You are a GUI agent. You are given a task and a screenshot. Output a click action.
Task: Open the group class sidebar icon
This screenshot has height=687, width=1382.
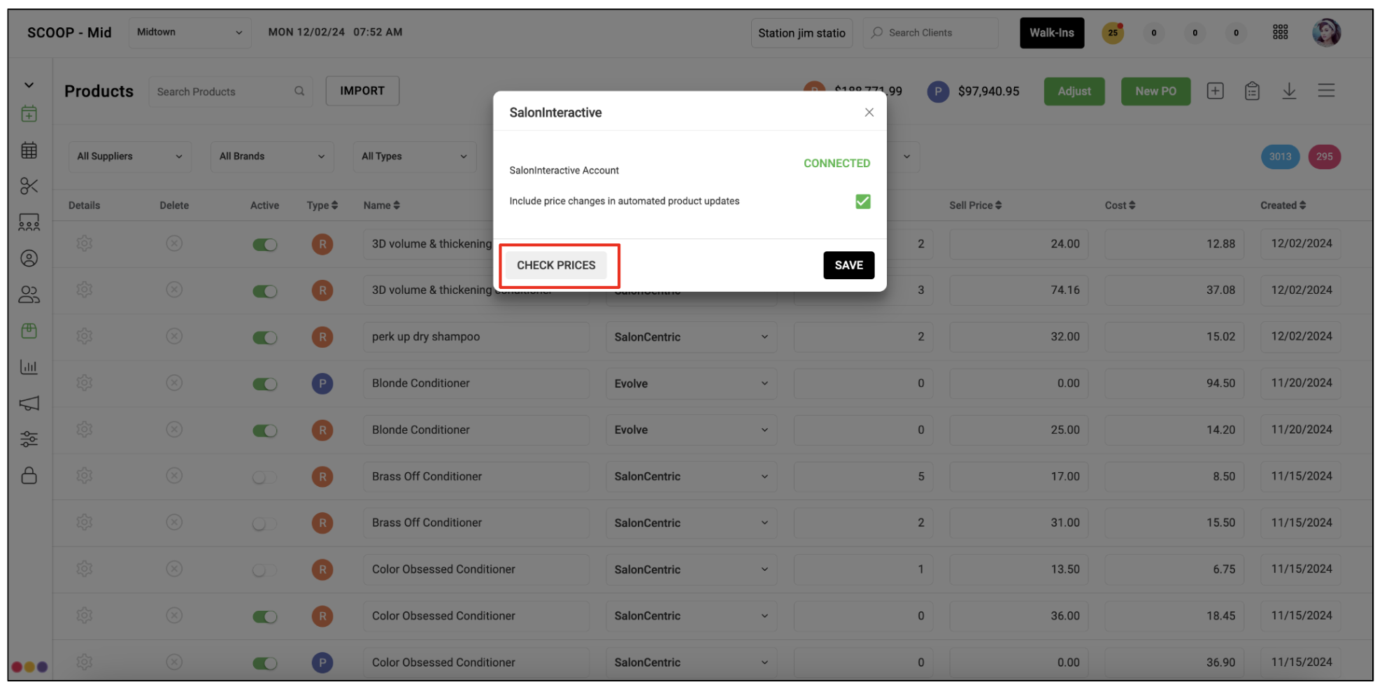(x=29, y=222)
